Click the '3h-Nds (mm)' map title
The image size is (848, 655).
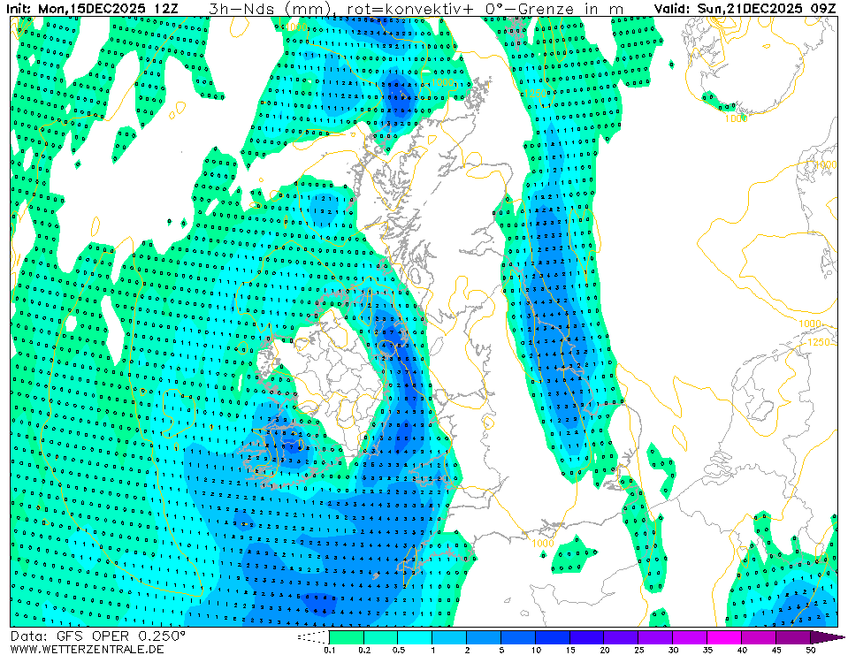tap(270, 8)
